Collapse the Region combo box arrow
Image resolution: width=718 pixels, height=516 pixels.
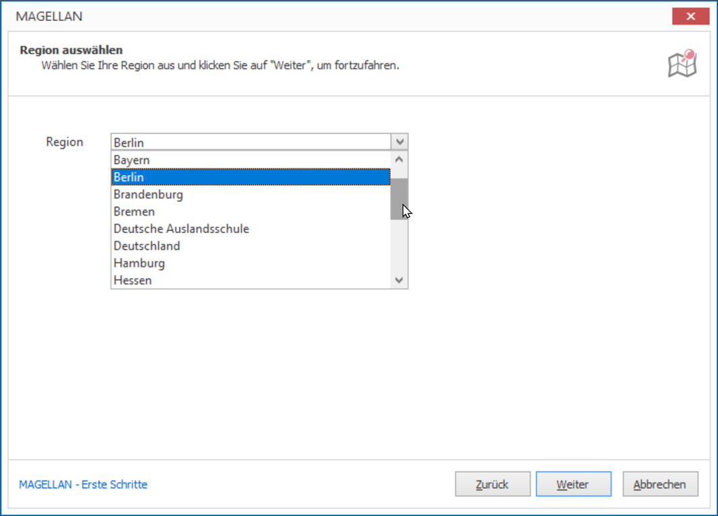399,142
